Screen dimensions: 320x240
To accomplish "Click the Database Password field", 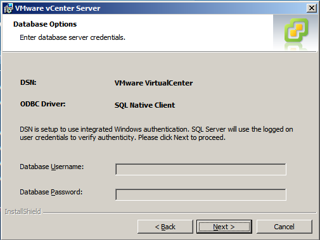I will (x=201, y=194).
